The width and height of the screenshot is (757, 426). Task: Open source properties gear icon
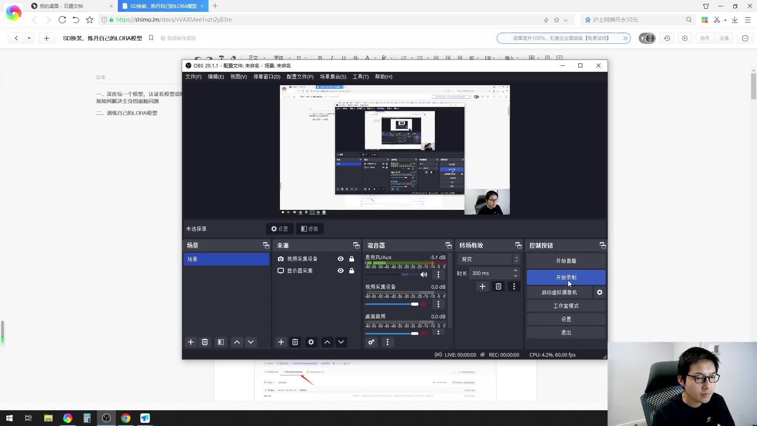pyautogui.click(x=311, y=342)
